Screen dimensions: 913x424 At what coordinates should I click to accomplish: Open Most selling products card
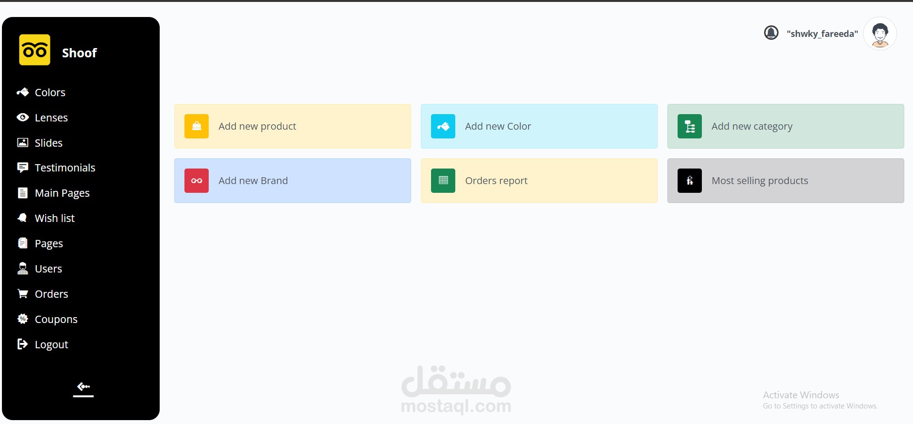(x=786, y=181)
